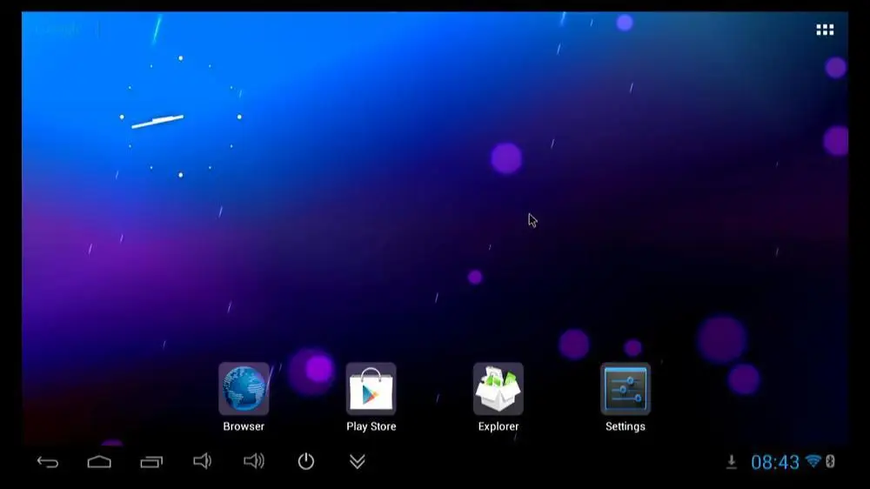Tap the back arrow navigation button

pyautogui.click(x=48, y=462)
